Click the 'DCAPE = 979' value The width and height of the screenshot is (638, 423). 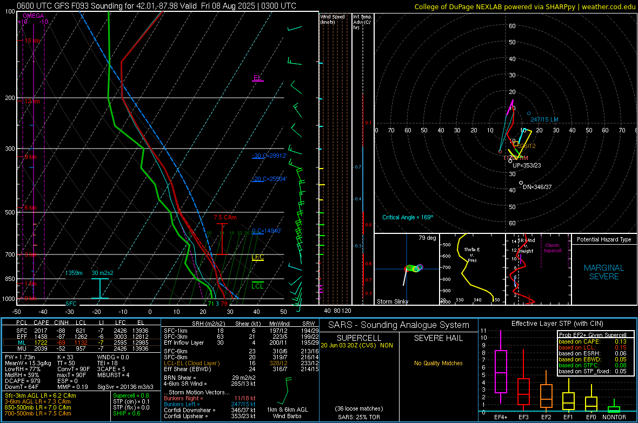click(22, 381)
